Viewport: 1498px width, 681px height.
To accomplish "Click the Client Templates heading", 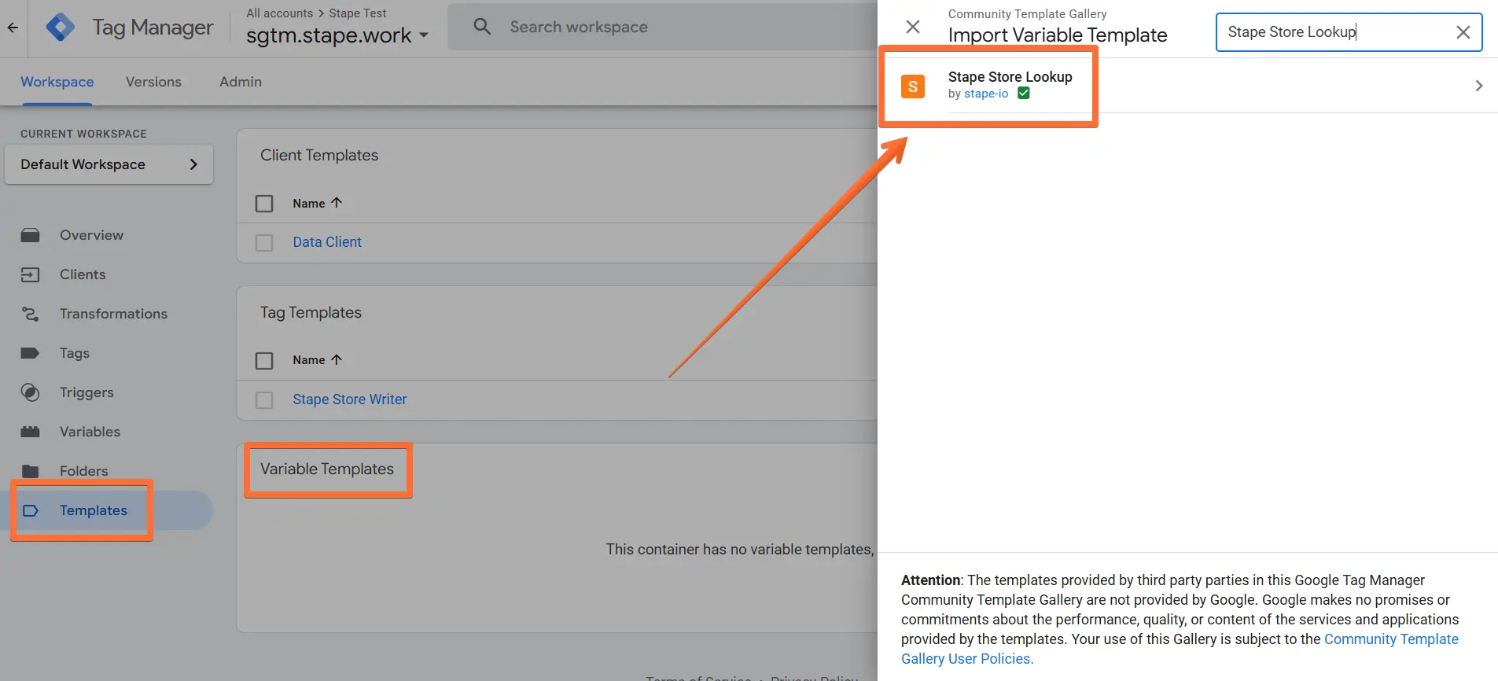I will click(x=319, y=156).
